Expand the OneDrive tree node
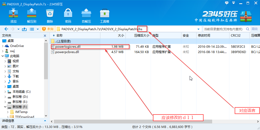 pyautogui.click(x=3, y=46)
